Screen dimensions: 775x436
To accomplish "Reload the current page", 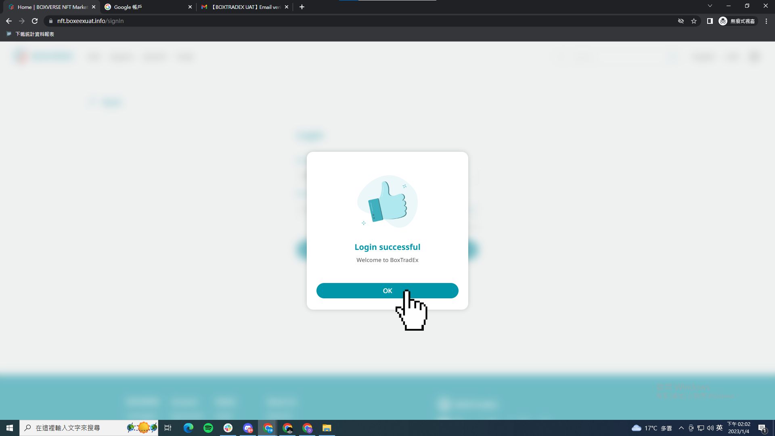I will pos(35,21).
